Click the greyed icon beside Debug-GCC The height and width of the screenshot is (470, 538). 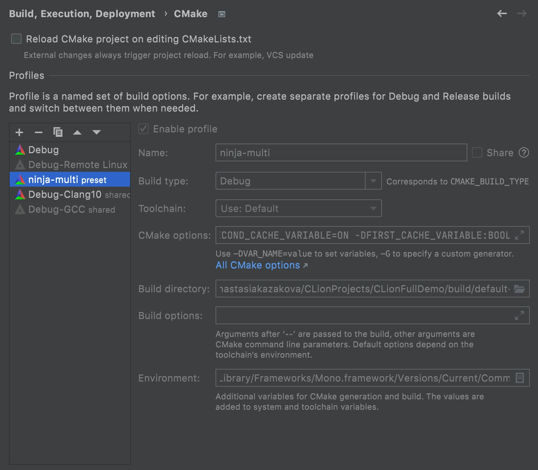coord(20,209)
